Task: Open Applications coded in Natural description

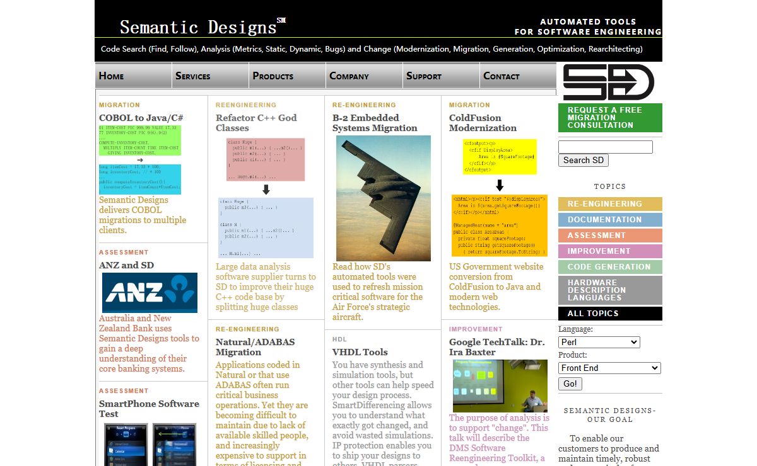Action: pyautogui.click(x=262, y=413)
